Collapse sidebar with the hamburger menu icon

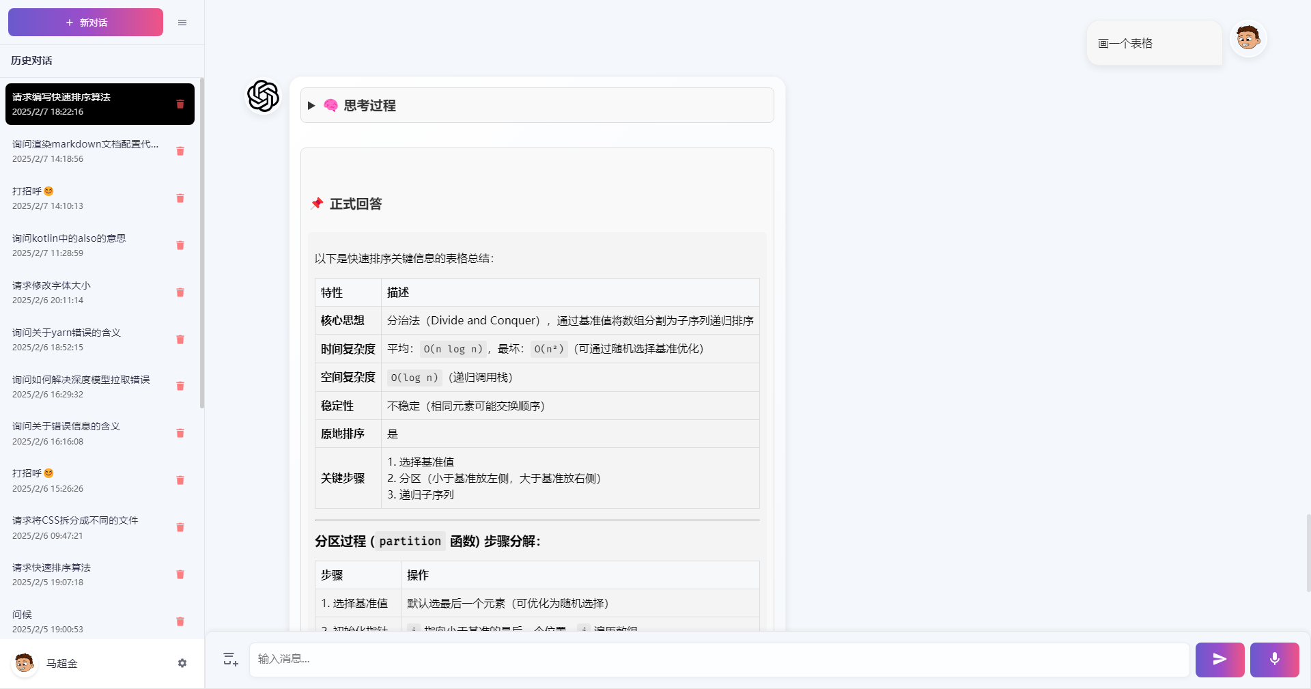pyautogui.click(x=182, y=23)
